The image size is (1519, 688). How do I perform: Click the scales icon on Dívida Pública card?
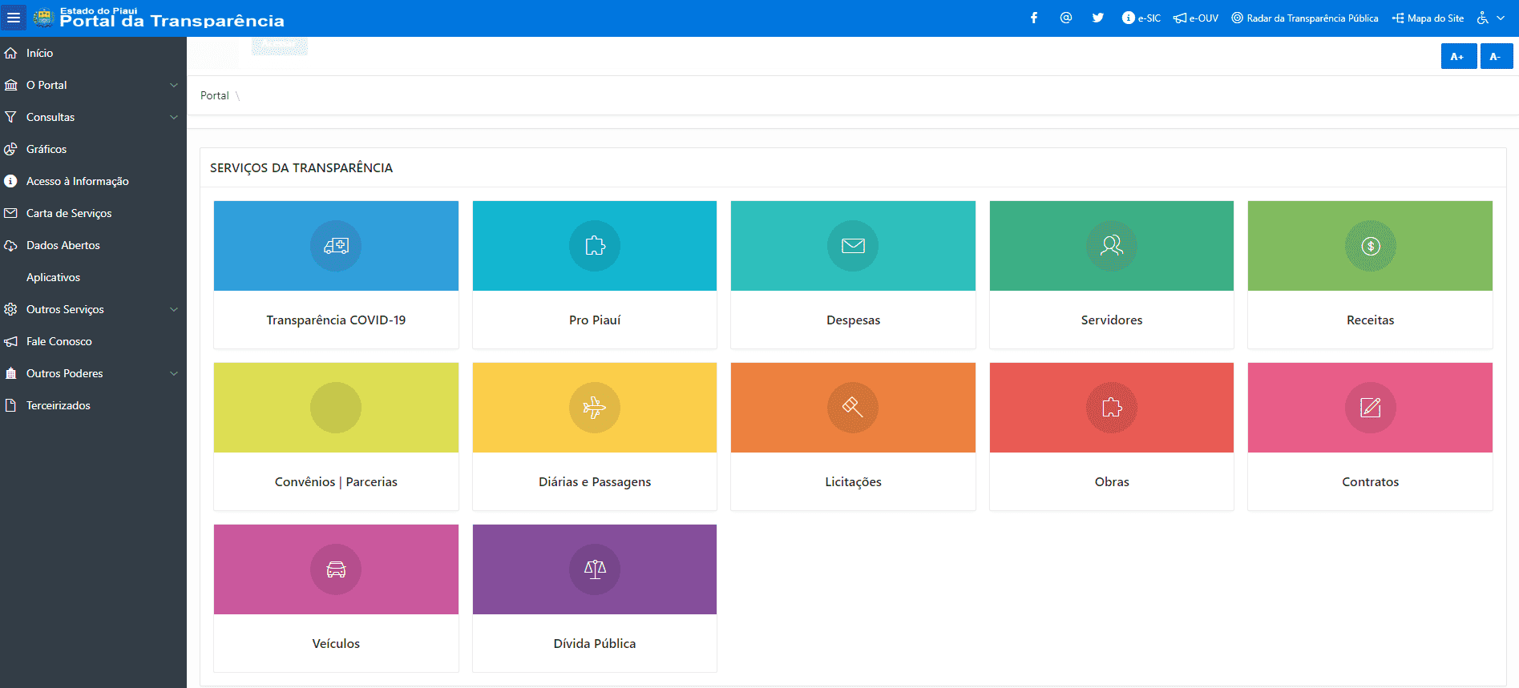[x=595, y=569]
